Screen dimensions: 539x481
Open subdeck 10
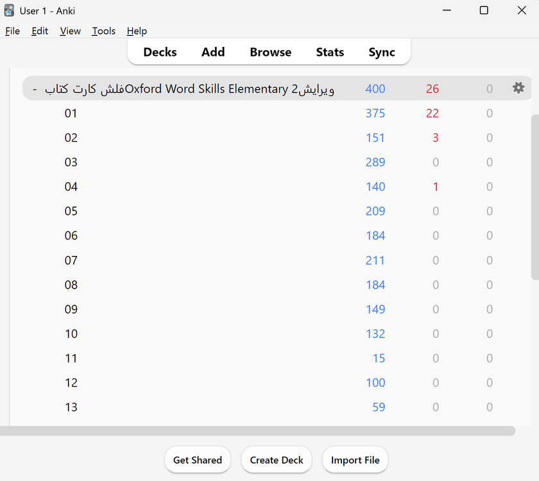click(71, 334)
